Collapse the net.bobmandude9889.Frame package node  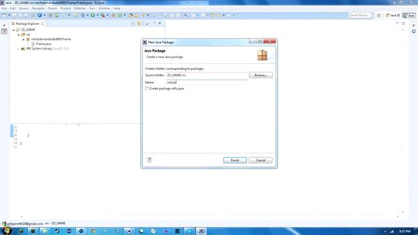click(24, 39)
